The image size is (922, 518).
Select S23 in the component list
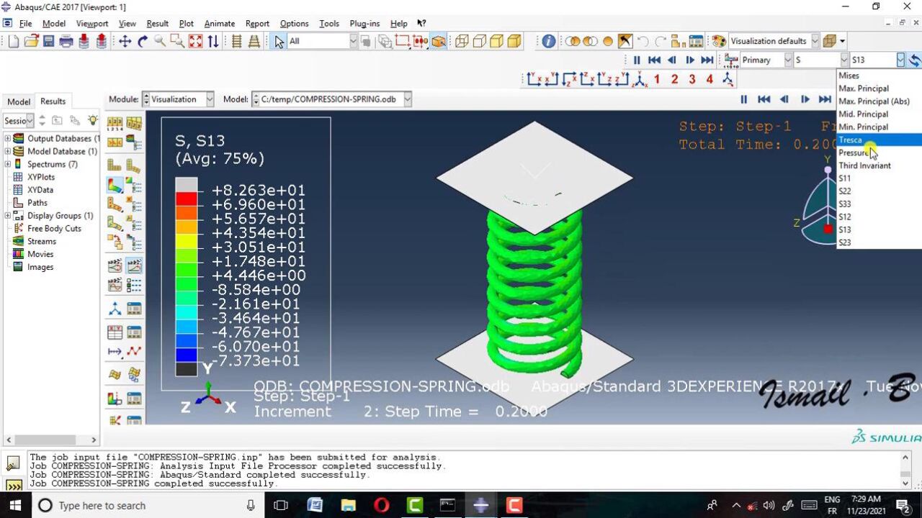click(845, 242)
